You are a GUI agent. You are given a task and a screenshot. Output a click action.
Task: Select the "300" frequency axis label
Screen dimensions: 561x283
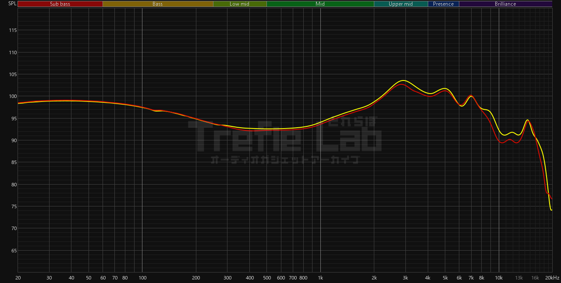(227, 278)
